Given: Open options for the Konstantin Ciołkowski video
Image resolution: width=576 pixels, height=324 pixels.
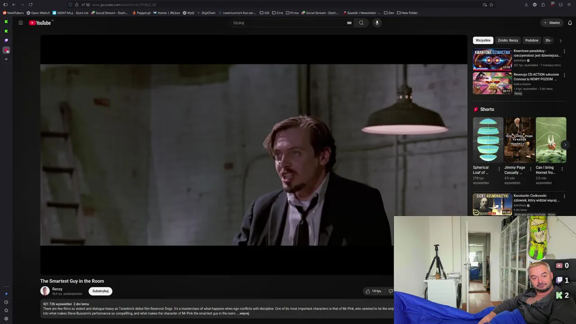Looking at the screenshot, I should coord(564,196).
